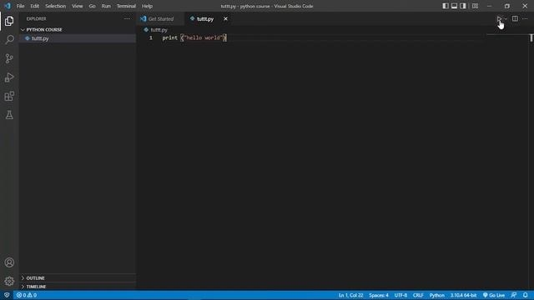The image size is (534, 300).
Task: Toggle primary side bar layout button
Action: pyautogui.click(x=446, y=6)
